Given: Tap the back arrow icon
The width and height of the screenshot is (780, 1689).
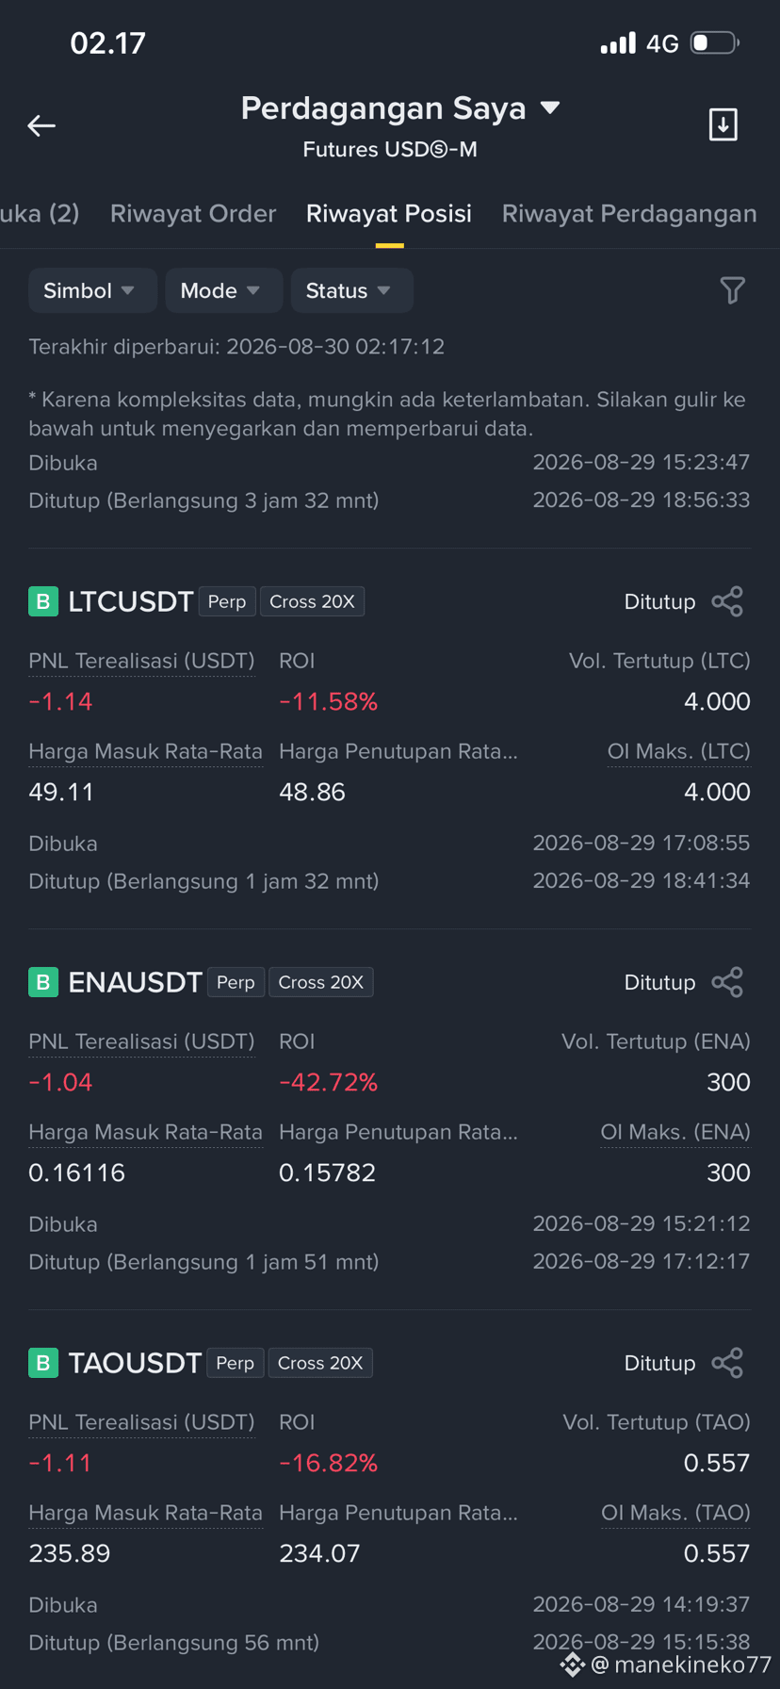Looking at the screenshot, I should [x=41, y=125].
